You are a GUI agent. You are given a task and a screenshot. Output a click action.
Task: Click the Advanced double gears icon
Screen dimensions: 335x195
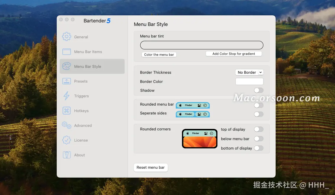[66, 125]
